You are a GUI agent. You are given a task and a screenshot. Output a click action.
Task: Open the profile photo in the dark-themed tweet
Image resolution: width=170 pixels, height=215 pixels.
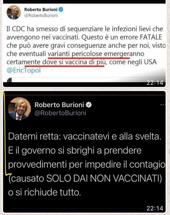(19, 109)
